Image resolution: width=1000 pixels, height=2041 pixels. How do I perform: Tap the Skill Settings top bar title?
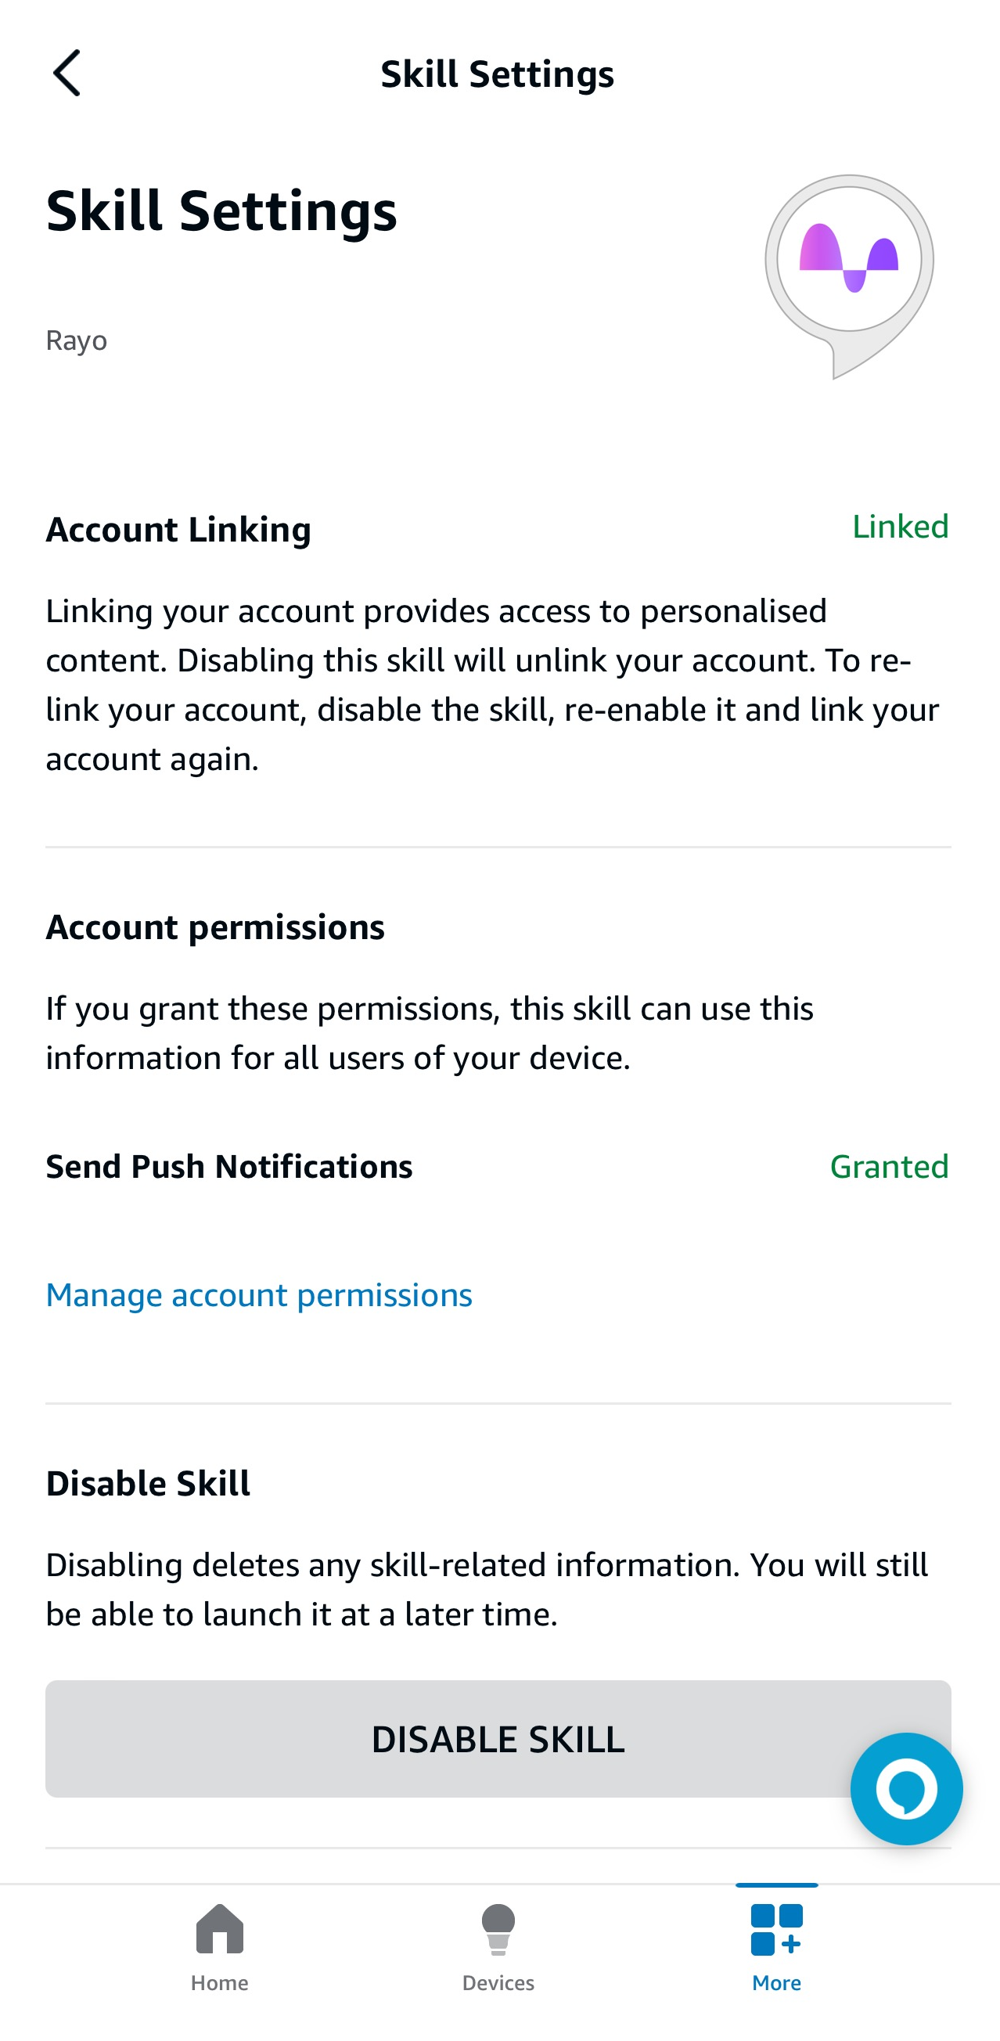[x=498, y=74]
